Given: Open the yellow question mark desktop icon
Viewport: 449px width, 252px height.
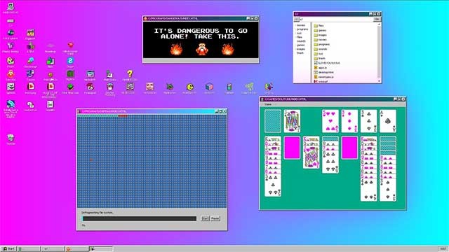Looking at the screenshot, I should click(130, 73).
